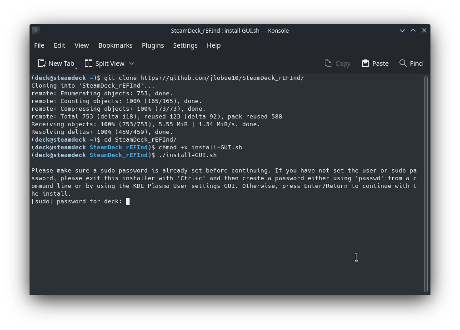The image size is (460, 330).
Task: Open the Settings menu
Action: 185,45
